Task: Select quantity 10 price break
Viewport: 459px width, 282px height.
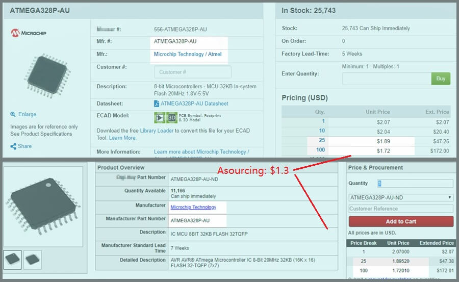Action: pyautogui.click(x=322, y=131)
